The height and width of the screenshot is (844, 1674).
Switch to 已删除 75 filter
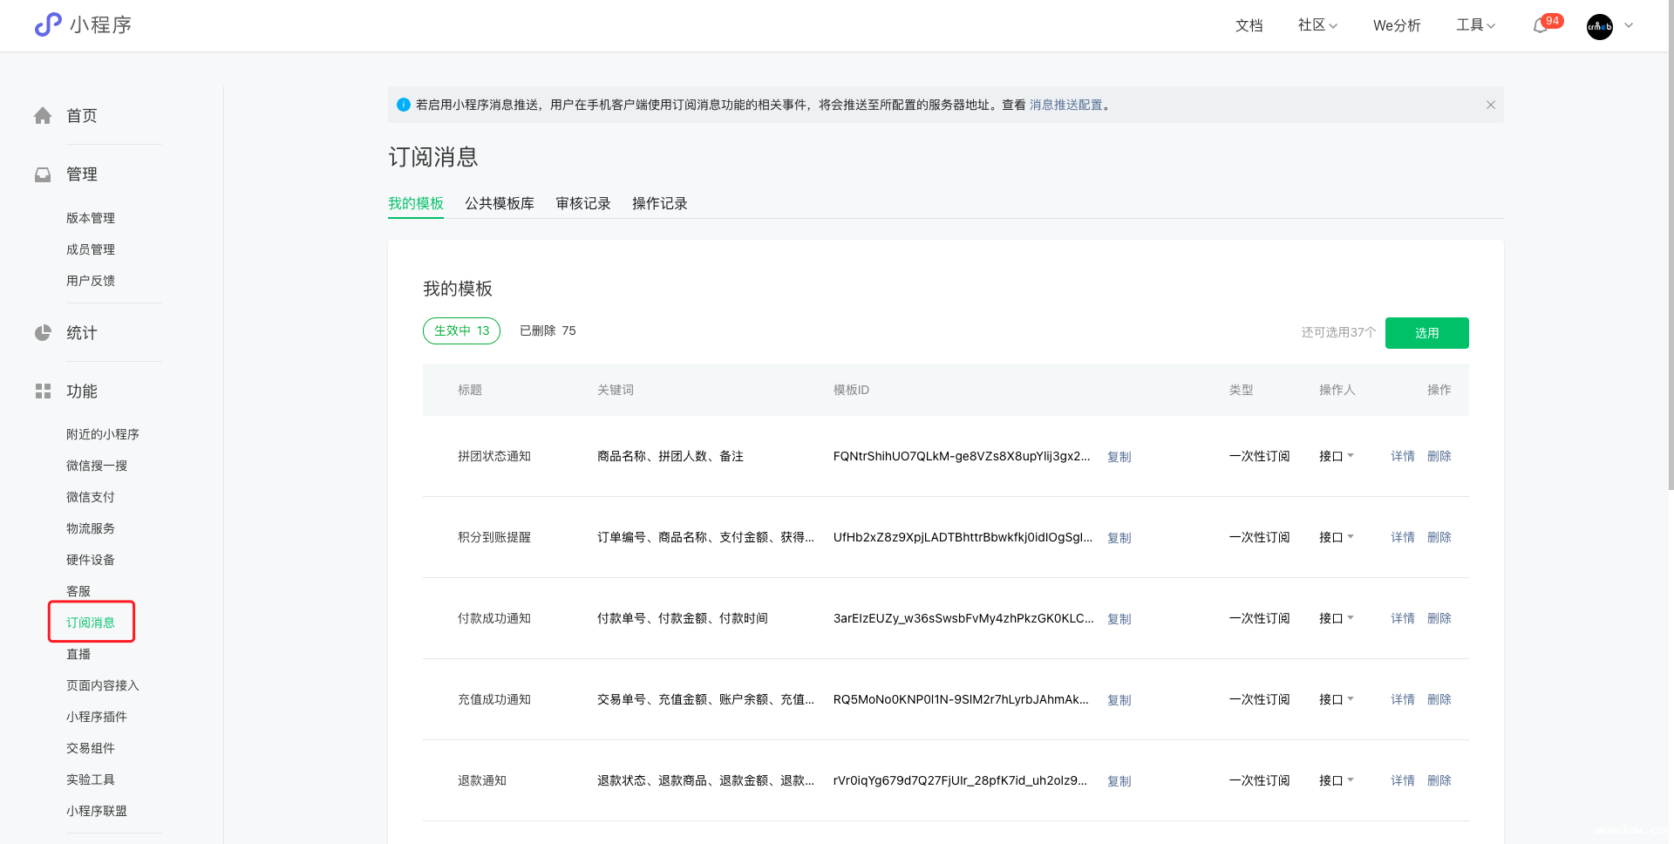[548, 331]
